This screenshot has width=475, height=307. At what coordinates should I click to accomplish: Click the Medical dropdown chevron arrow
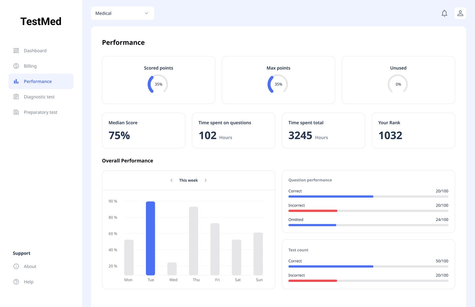(146, 13)
